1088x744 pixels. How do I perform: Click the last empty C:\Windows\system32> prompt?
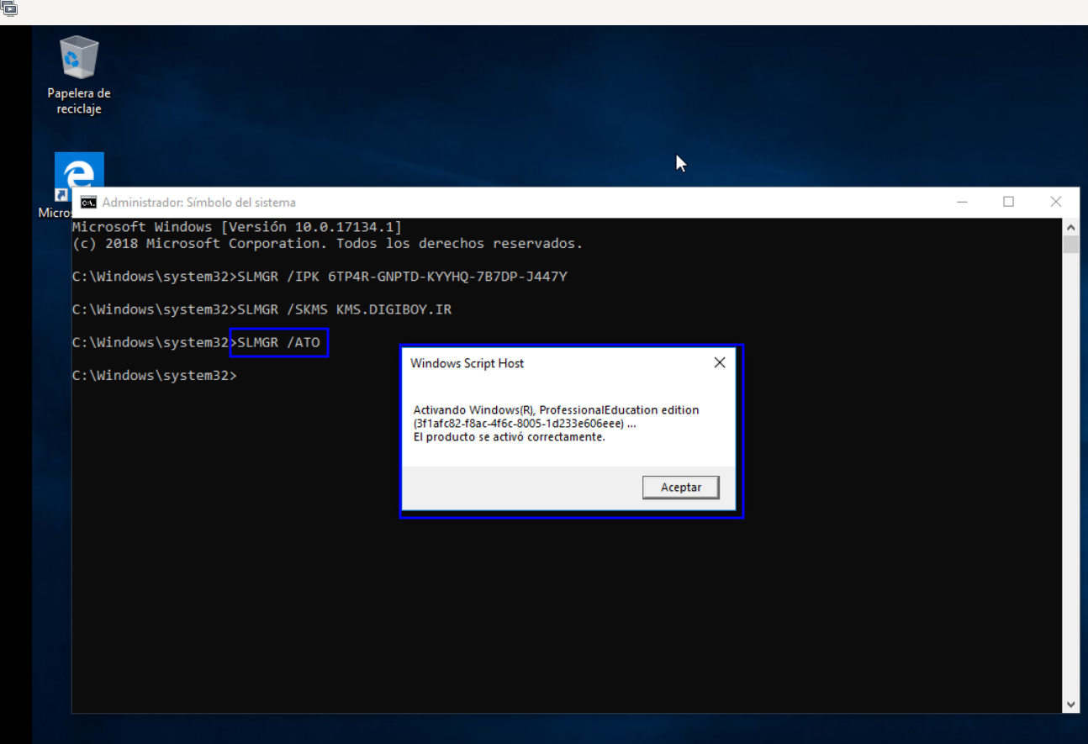(x=155, y=375)
